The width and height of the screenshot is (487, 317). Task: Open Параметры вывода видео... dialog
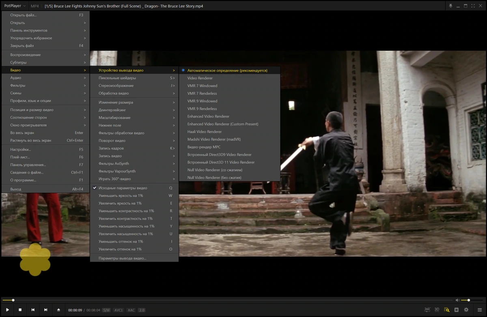tap(134, 258)
